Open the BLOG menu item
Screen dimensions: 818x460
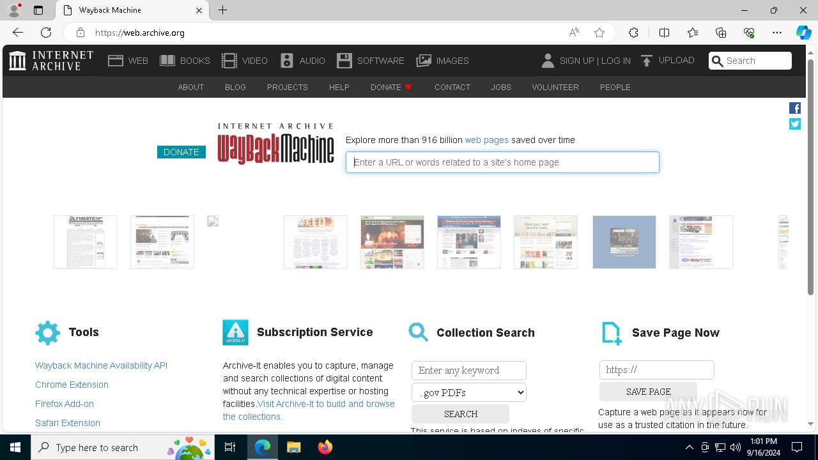click(235, 87)
